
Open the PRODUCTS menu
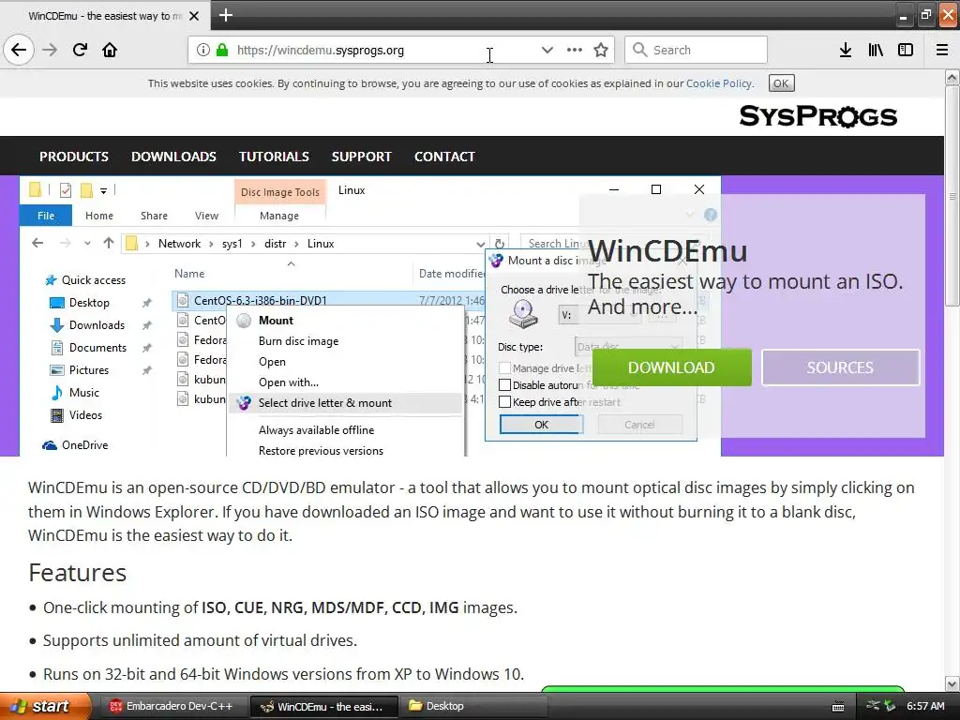[74, 157]
